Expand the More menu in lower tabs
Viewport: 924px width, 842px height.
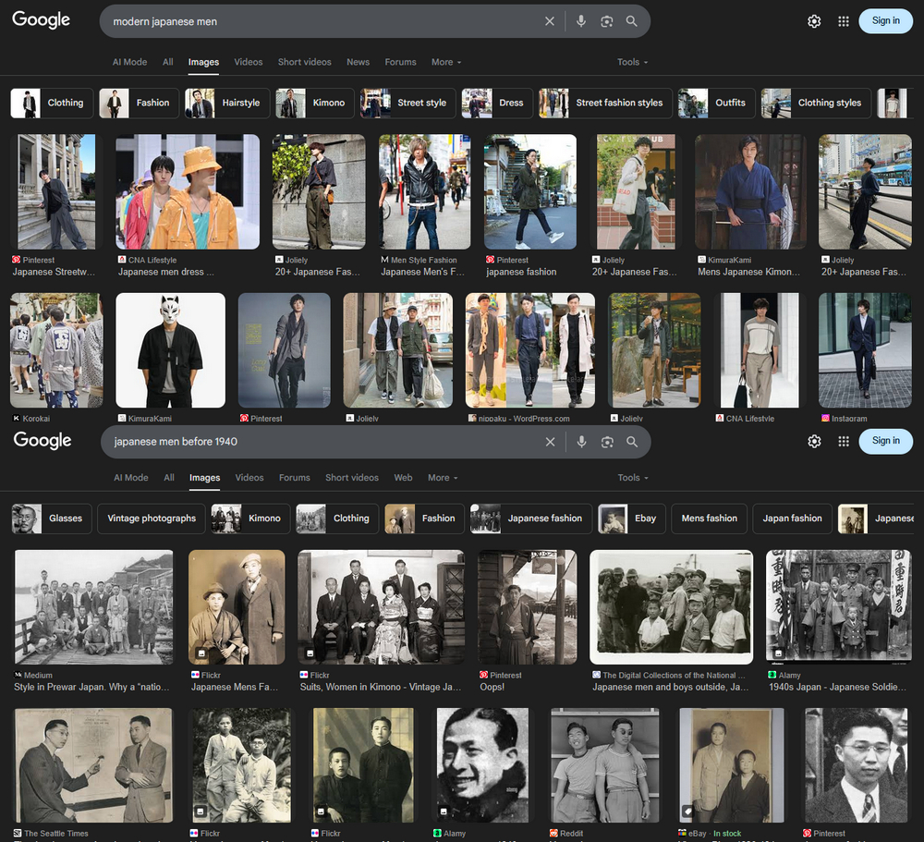click(x=443, y=478)
